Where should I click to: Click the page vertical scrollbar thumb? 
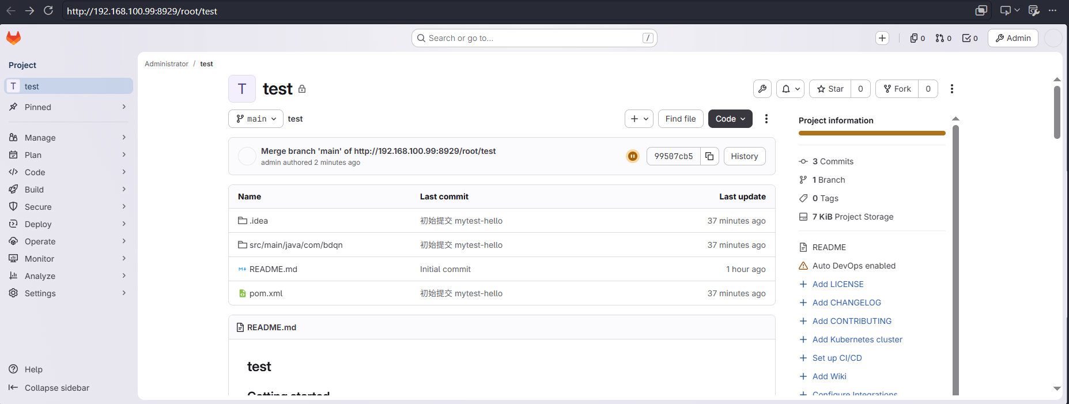click(1057, 113)
